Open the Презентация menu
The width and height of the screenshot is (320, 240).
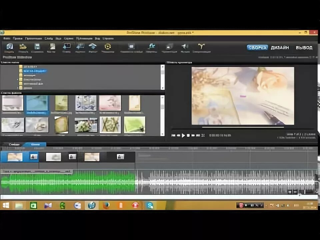(x=33, y=38)
